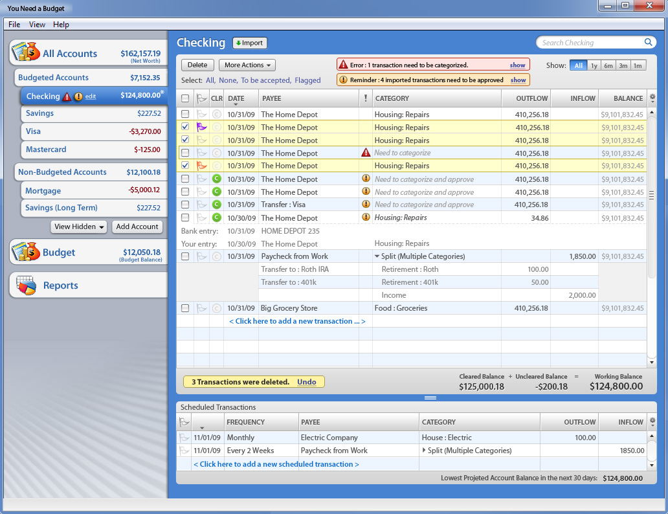
Task: Open the More Actions dropdown
Action: tap(247, 65)
